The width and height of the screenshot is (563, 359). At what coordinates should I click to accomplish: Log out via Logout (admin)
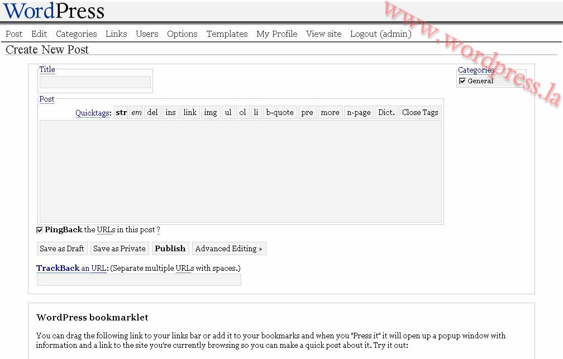(381, 33)
